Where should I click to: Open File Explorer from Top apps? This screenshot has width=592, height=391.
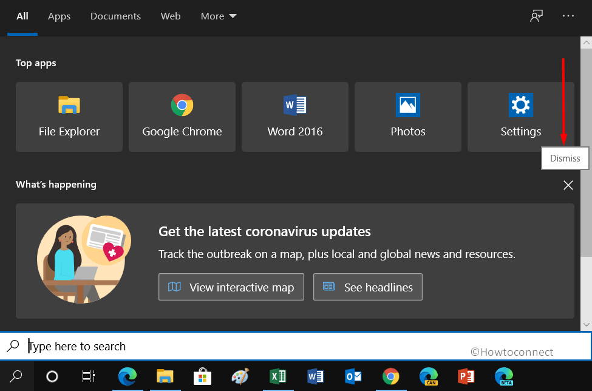pyautogui.click(x=69, y=117)
